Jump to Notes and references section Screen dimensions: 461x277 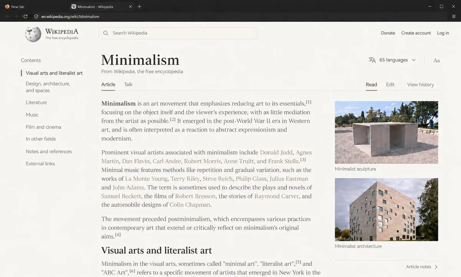pyautogui.click(x=49, y=151)
